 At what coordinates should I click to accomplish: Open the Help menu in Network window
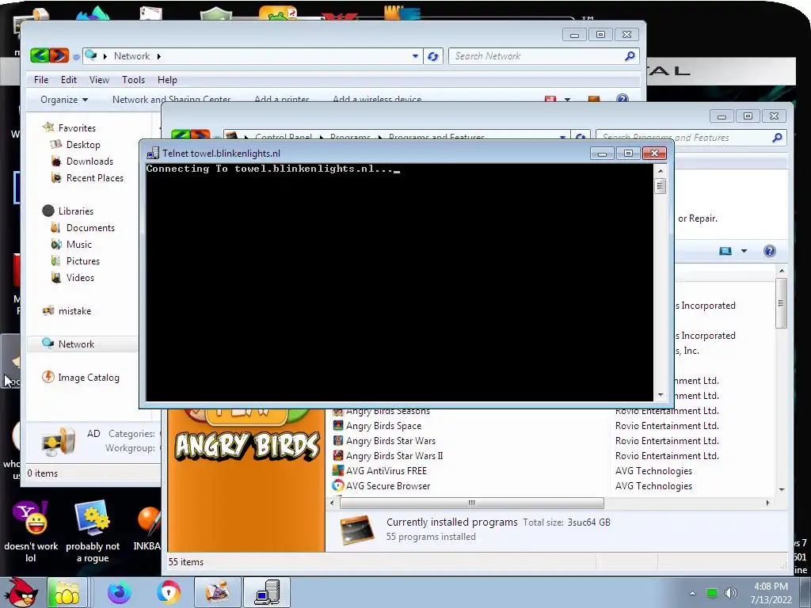coord(167,80)
